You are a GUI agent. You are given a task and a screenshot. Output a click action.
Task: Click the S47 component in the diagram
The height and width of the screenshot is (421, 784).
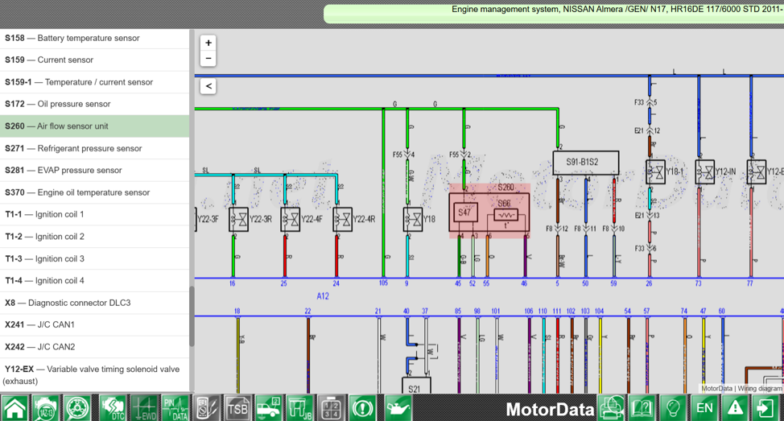click(465, 213)
